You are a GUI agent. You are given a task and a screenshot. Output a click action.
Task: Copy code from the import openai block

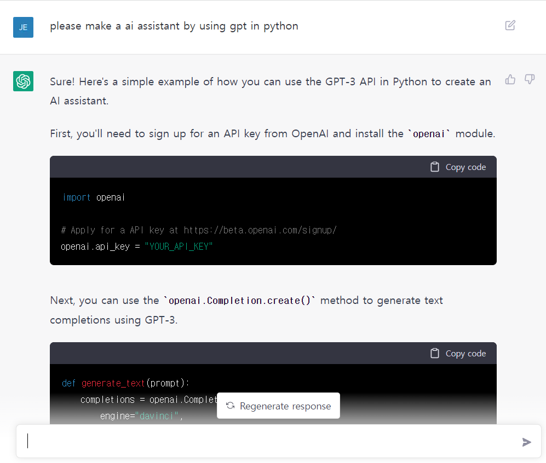458,167
